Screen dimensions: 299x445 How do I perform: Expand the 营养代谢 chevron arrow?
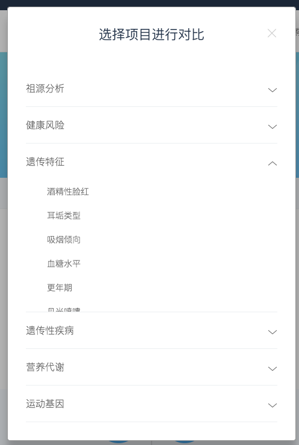273,368
